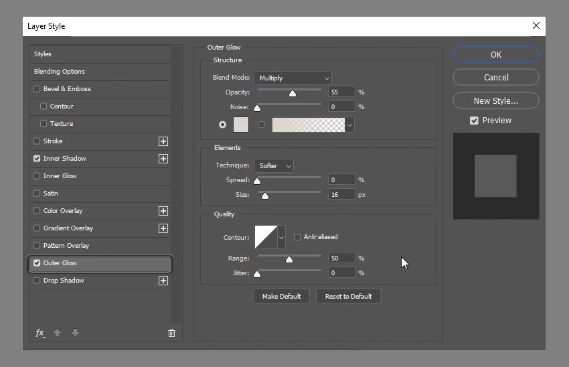This screenshot has width=569, height=367.
Task: Uncheck the Preview checkbox
Action: click(x=474, y=121)
